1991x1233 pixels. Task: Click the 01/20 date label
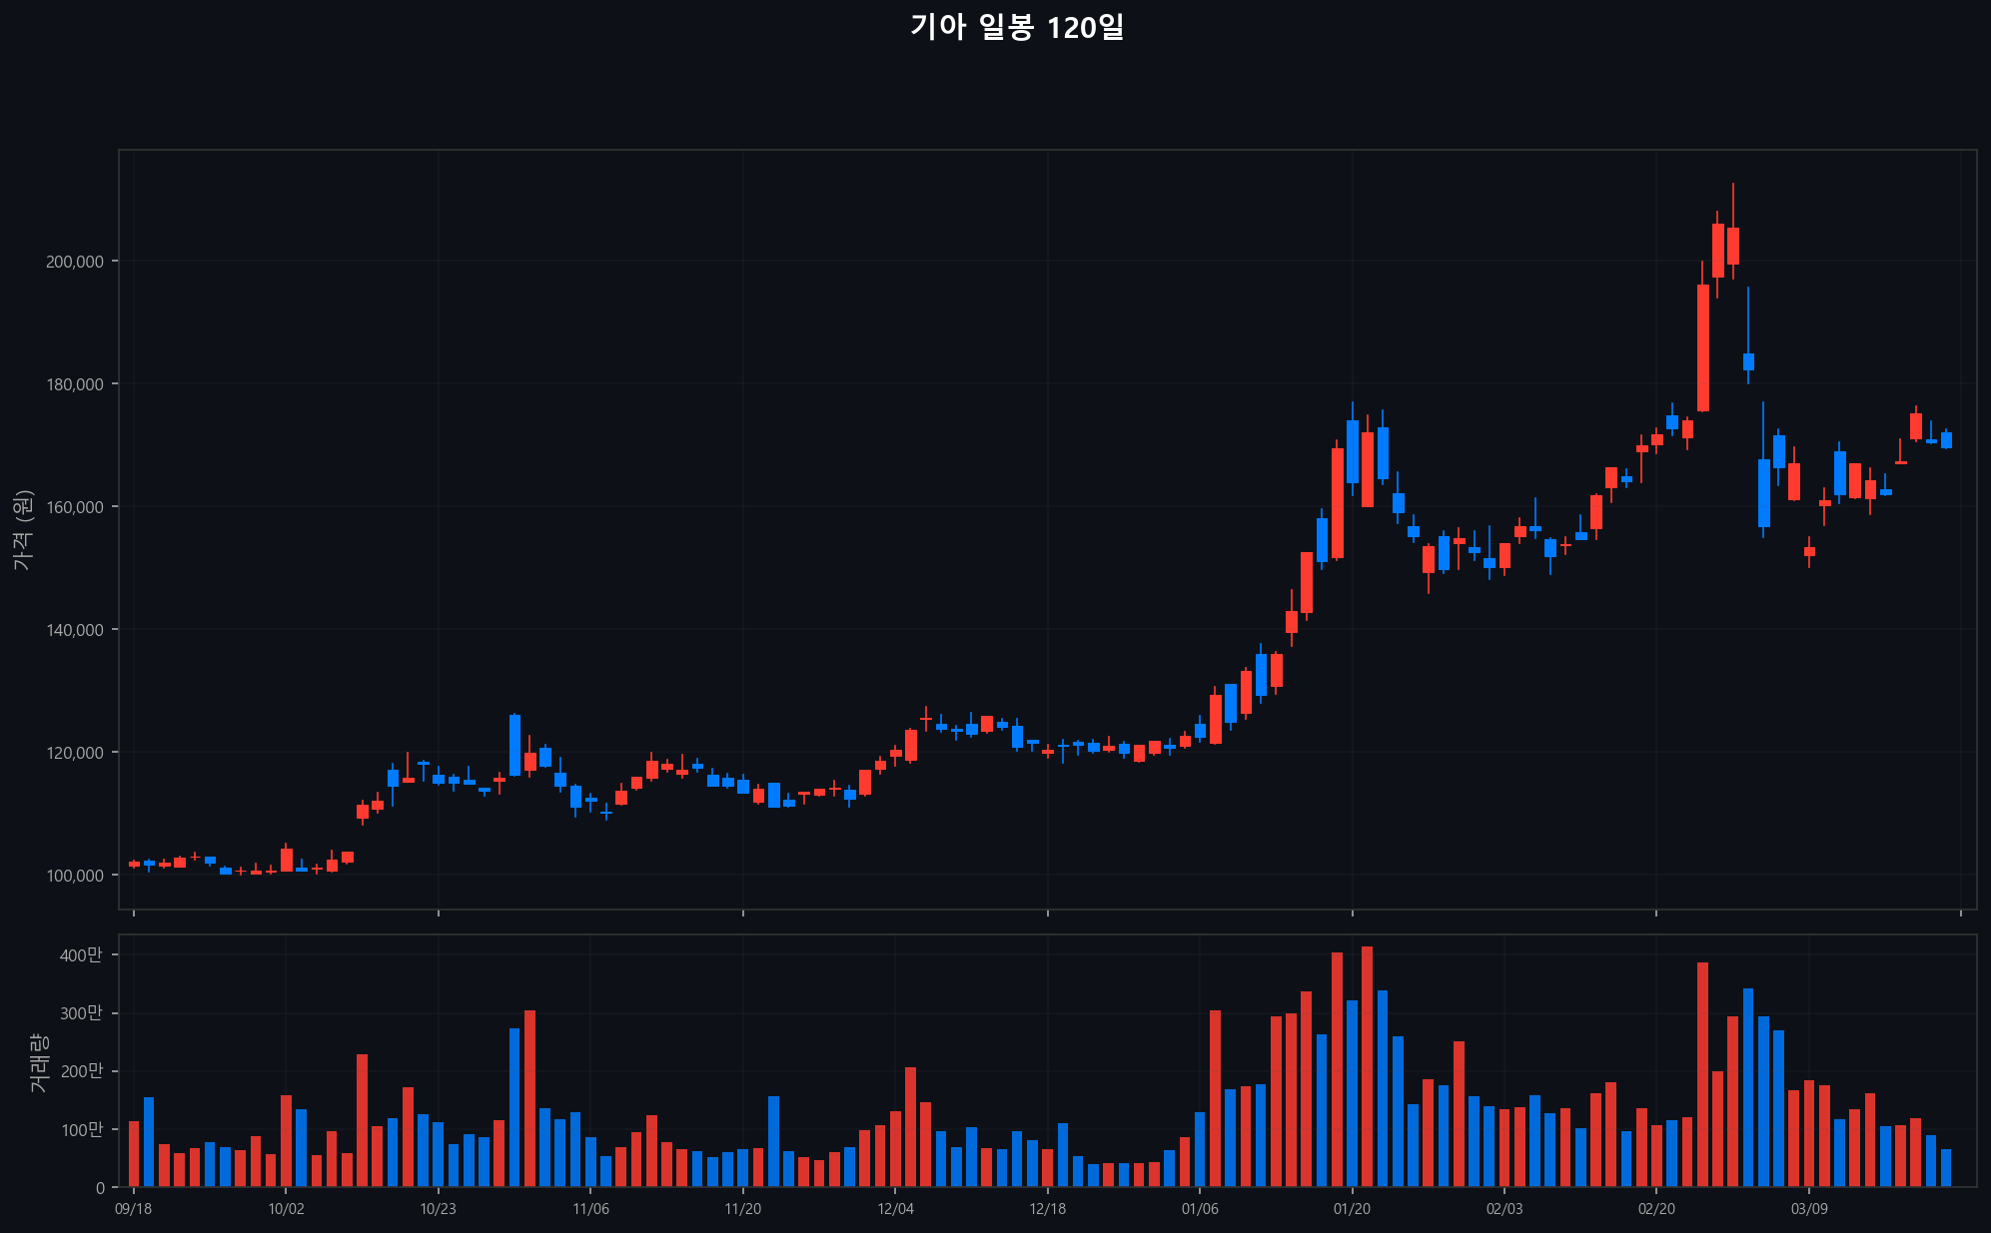point(1352,1209)
